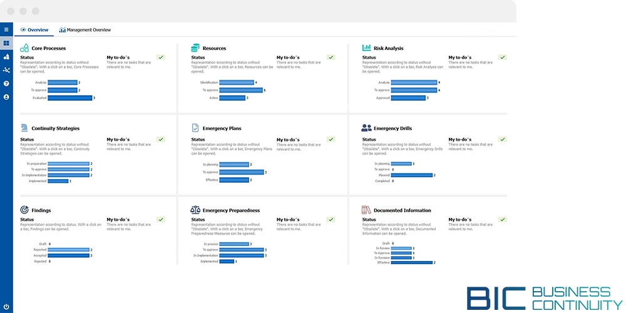The width and height of the screenshot is (626, 313).
Task: Open Continuity Strategies Implemented bar
Action: click(x=58, y=181)
